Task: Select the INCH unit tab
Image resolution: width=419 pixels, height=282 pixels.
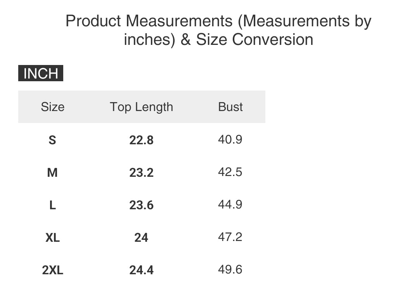Action: tap(41, 73)
